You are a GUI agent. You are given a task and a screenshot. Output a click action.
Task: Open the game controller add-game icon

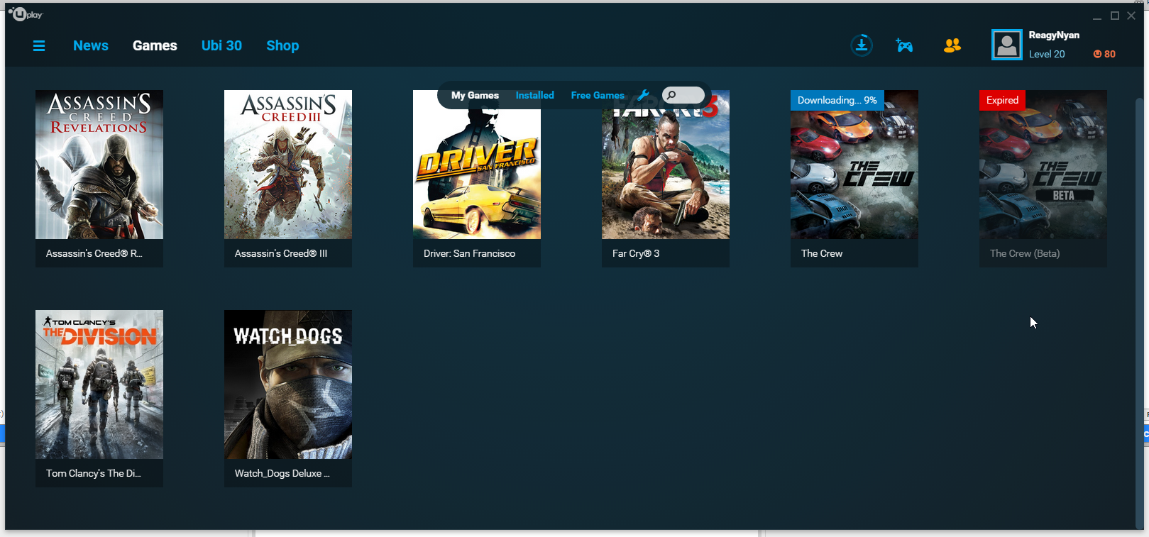[904, 45]
